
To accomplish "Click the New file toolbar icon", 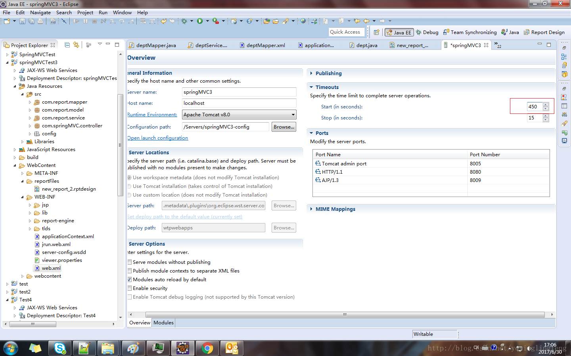I will coord(7,21).
